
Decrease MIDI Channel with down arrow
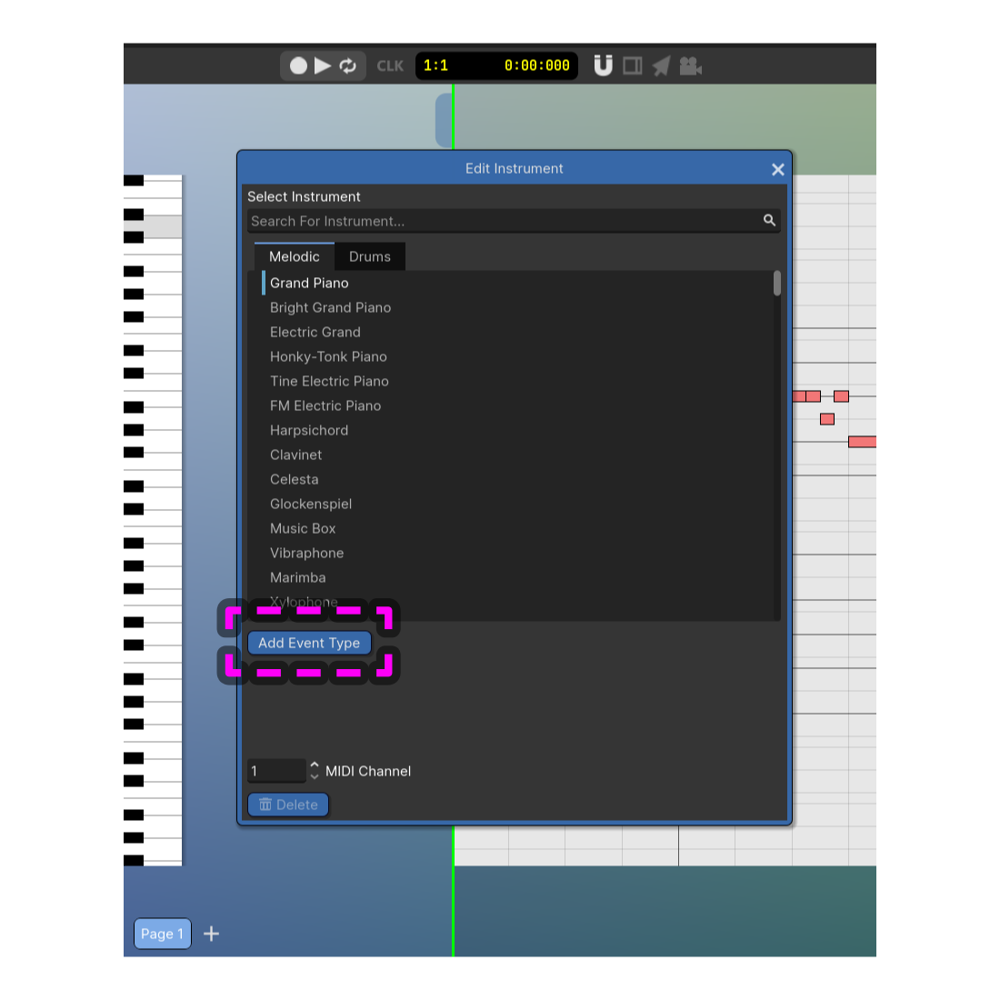tap(315, 776)
